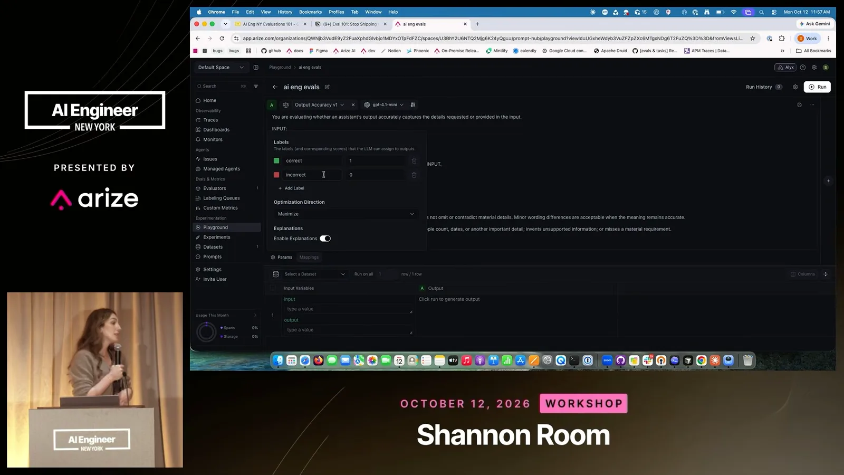Click the Run button
The image size is (844, 475).
coord(817,87)
